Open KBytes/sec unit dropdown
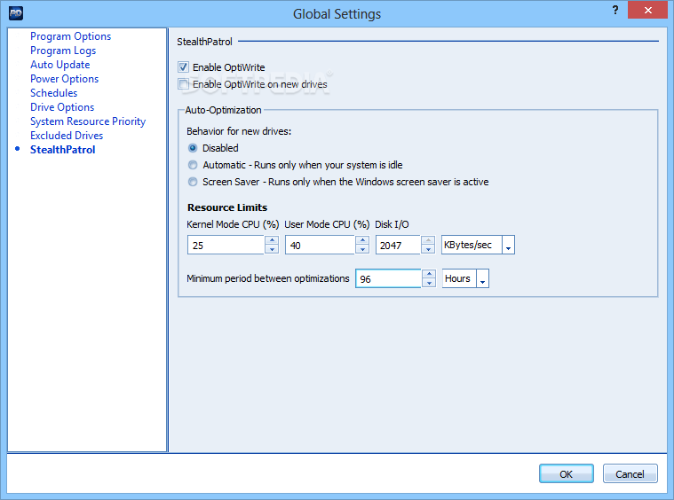The image size is (674, 500). (508, 245)
